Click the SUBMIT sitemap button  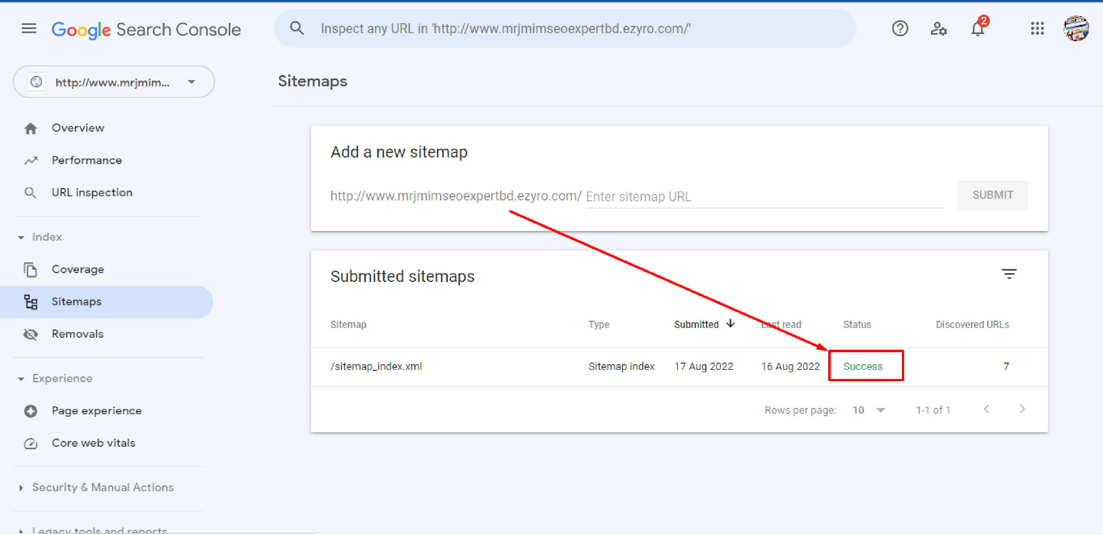pyautogui.click(x=992, y=195)
